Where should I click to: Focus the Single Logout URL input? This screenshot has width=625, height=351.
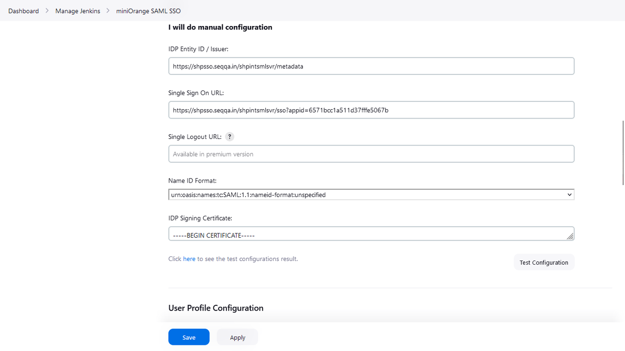[371, 154]
